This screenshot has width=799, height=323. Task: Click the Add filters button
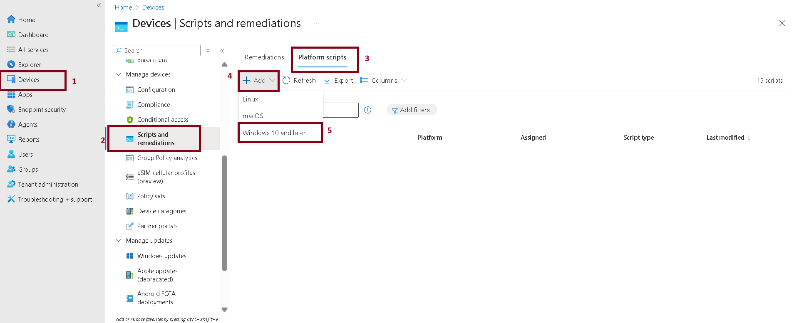pos(412,110)
